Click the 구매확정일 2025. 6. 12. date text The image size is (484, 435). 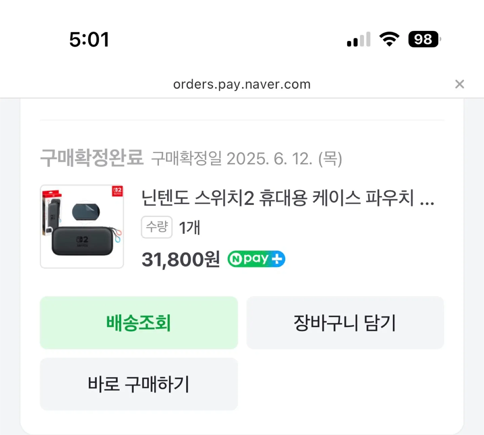click(246, 159)
